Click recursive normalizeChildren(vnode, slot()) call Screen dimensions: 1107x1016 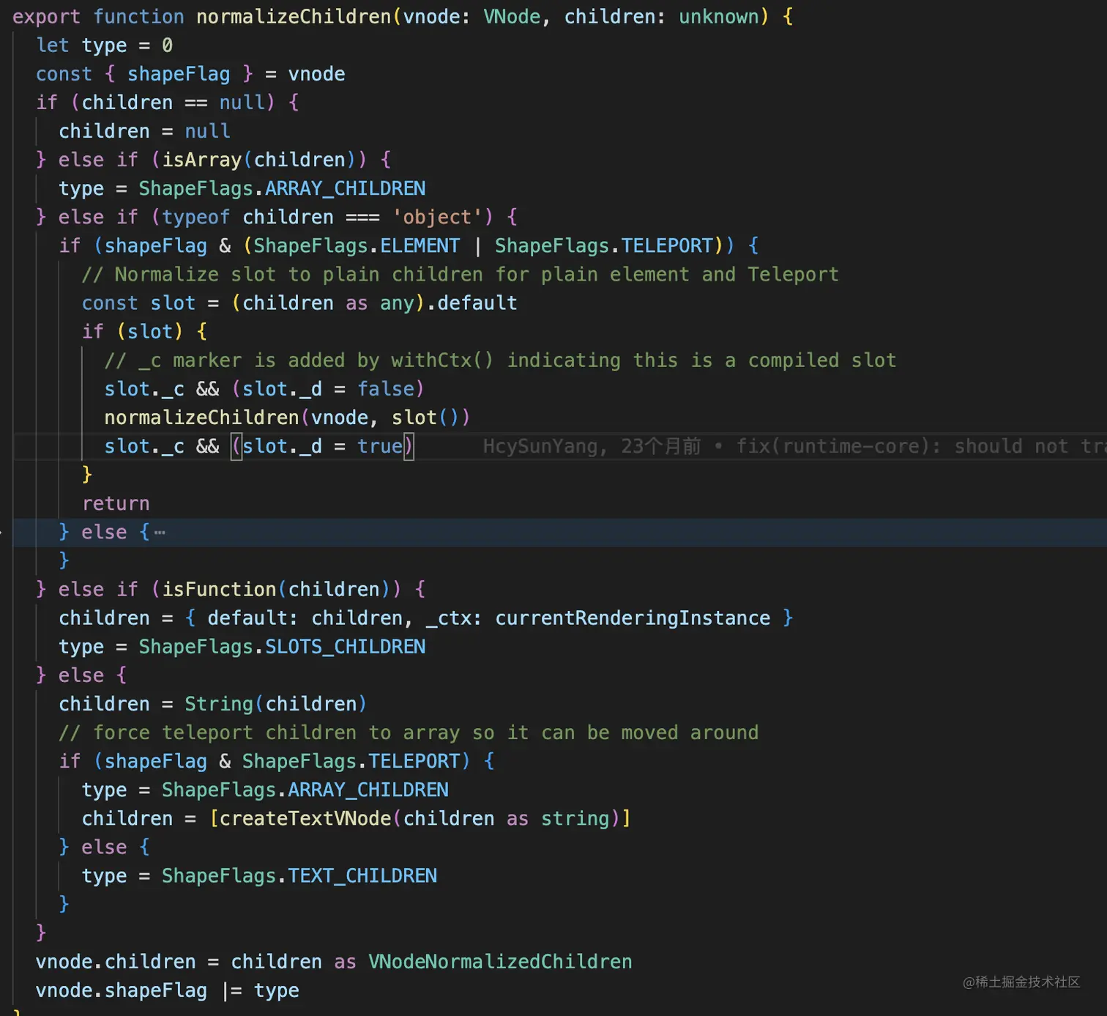[x=287, y=417]
